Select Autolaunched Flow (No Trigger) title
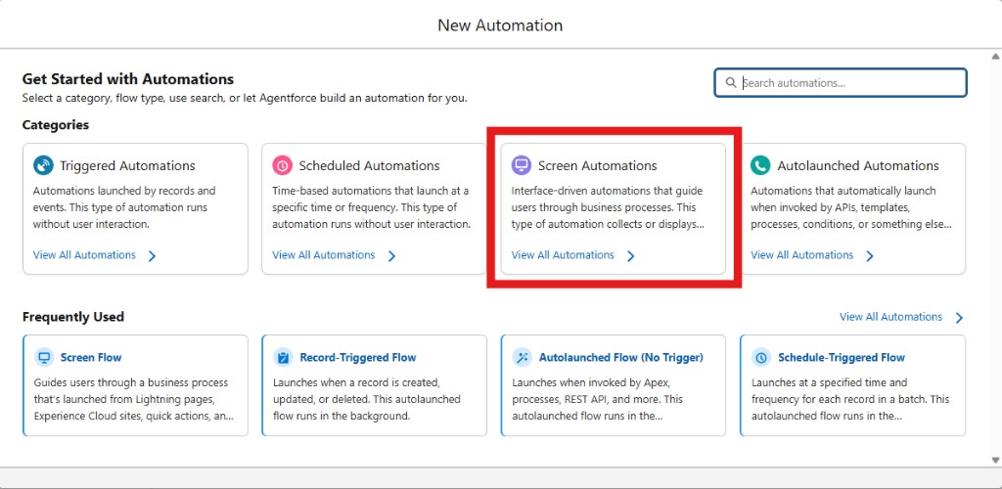The width and height of the screenshot is (1002, 489). [x=621, y=358]
